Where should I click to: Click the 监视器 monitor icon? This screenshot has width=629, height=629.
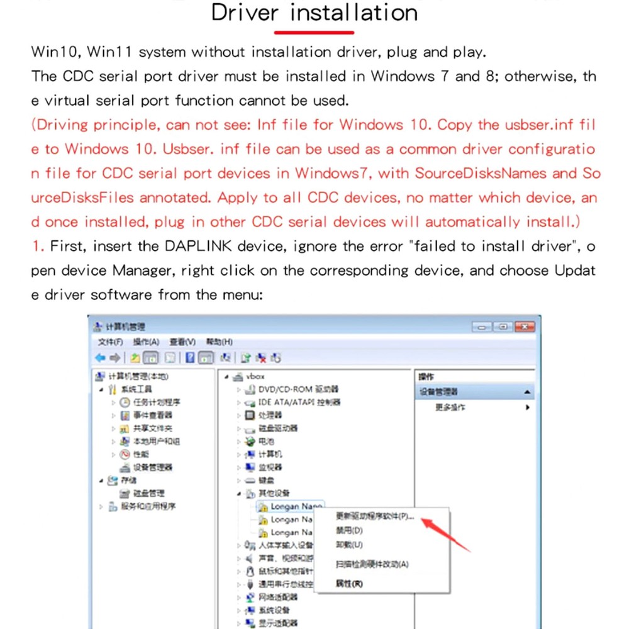coord(250,467)
